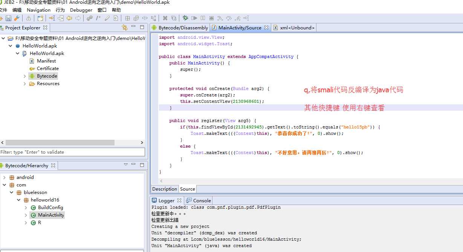
Task: Expand the android package in hierarchy
Action: [x=5, y=177]
